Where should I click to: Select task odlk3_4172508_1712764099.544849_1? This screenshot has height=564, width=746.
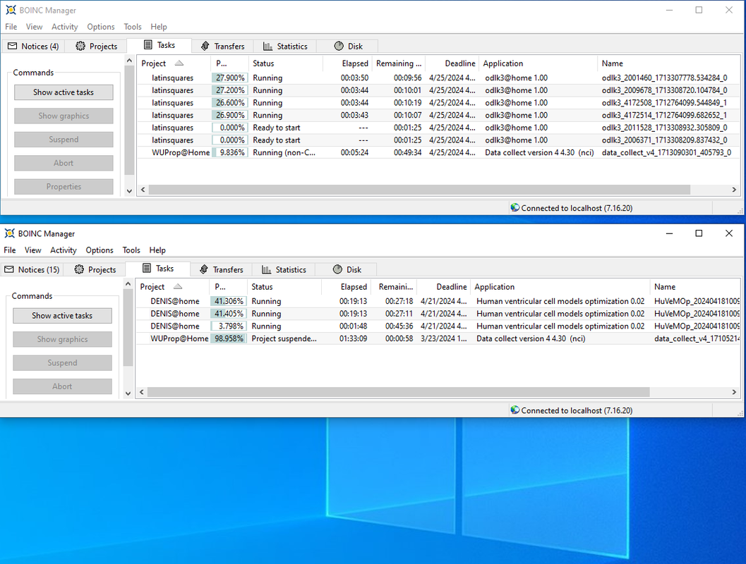pyautogui.click(x=439, y=103)
